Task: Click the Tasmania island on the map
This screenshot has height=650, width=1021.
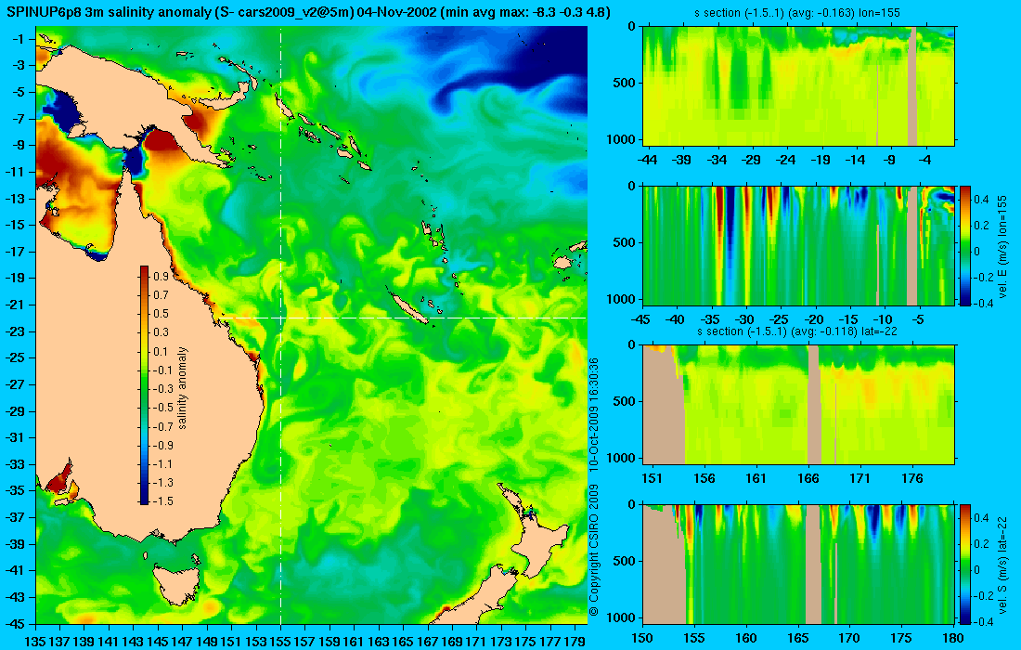Action: 175,584
